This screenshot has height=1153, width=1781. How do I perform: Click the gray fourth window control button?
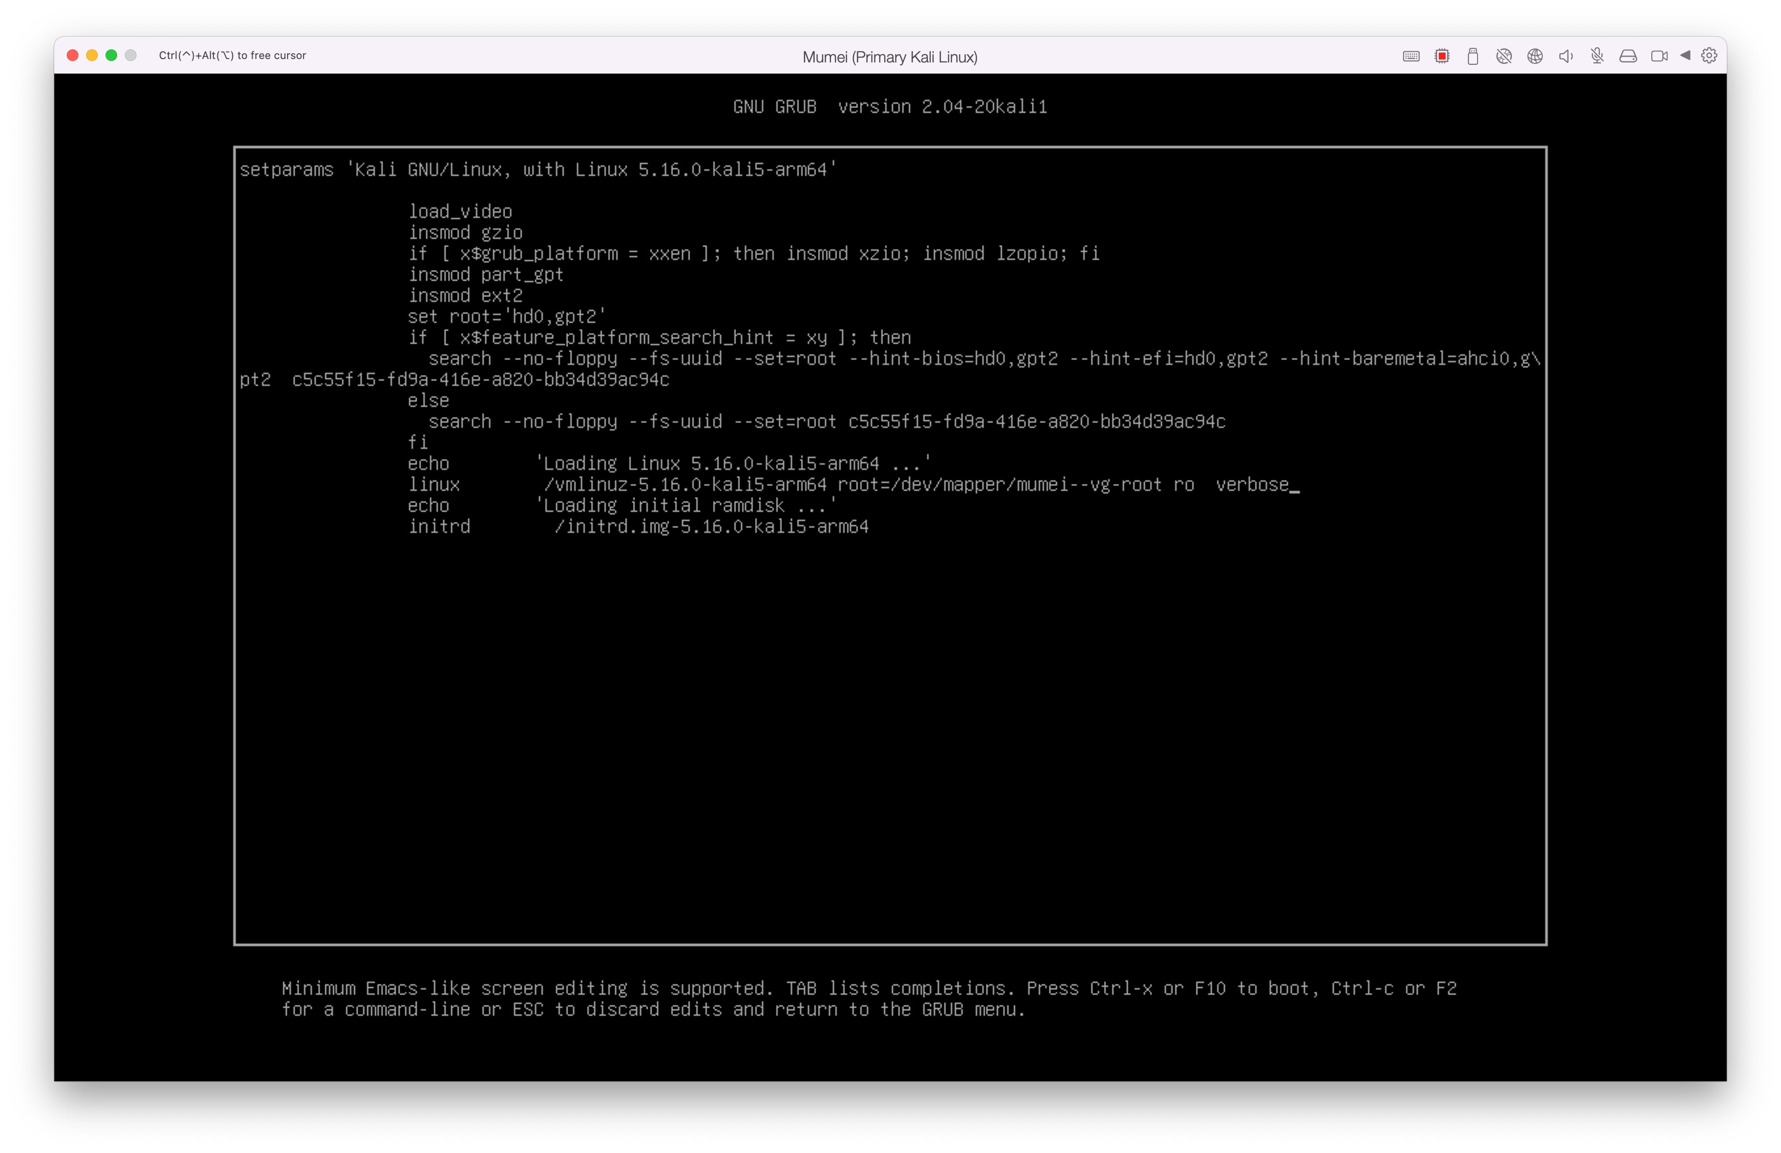(131, 55)
